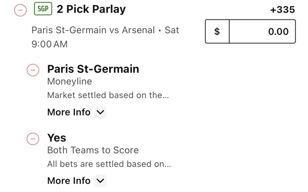This screenshot has height=192, width=308.
Task: Remove the Paris St-Germain Moneyline leg
Action: click(x=33, y=70)
